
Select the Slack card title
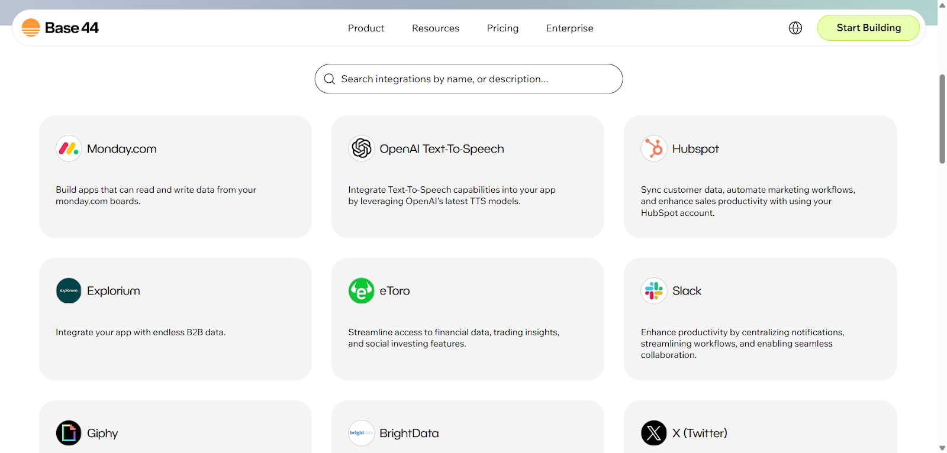point(687,291)
